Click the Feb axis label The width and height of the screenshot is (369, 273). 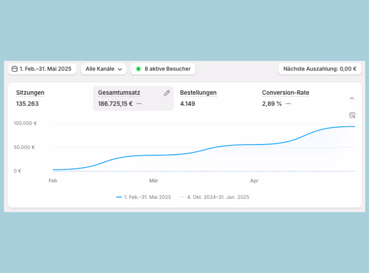tap(53, 181)
